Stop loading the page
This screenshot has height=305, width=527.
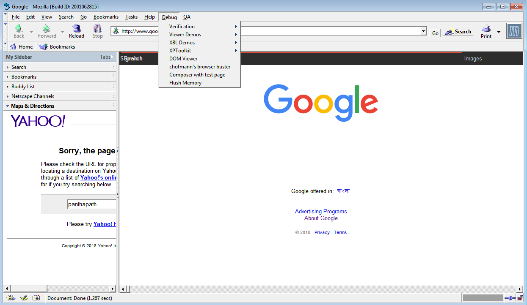click(97, 30)
